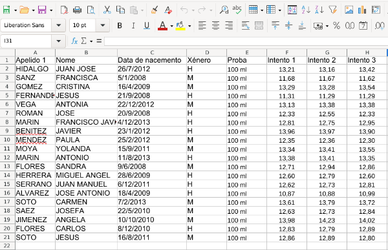Expand the Open button dropdown arrow
The height and width of the screenshot is (250, 388).
[33, 10]
